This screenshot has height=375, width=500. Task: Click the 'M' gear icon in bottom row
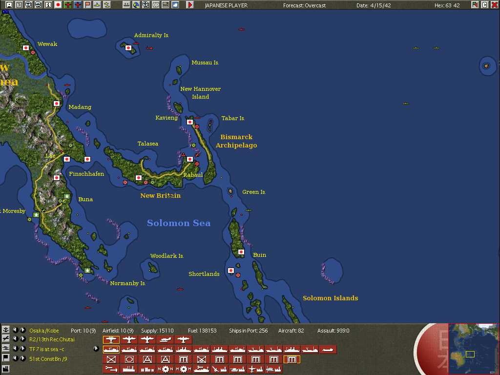tap(184, 369)
